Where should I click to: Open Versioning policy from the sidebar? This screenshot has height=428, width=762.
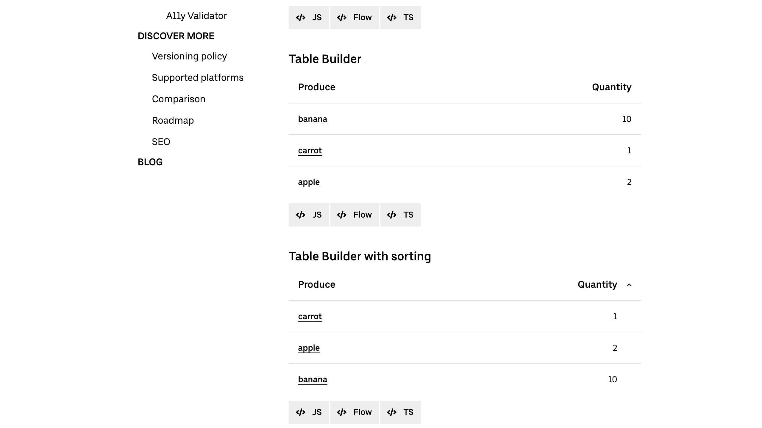(189, 56)
